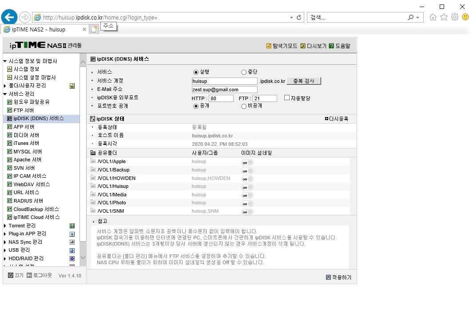Open the browser home icon
473x324 pixels.
click(x=433, y=17)
